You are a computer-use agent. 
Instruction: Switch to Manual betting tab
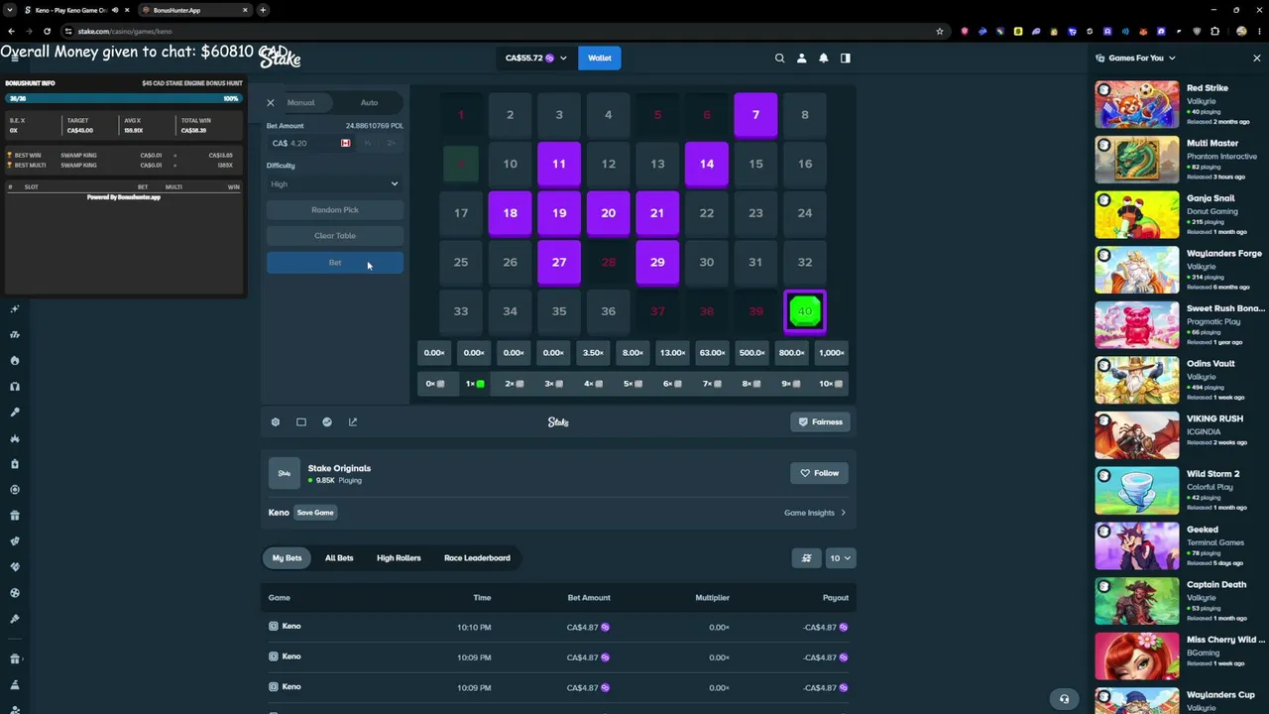point(300,102)
